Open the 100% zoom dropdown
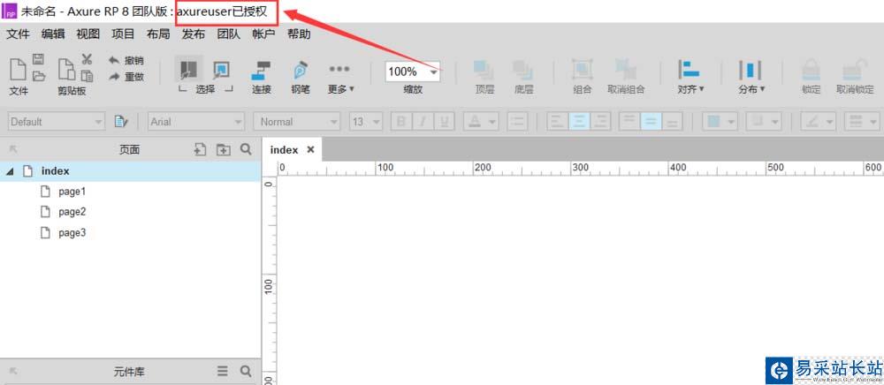 click(x=433, y=72)
